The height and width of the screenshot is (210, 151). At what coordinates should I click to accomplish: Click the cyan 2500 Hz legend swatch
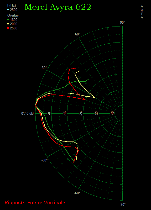[x=8, y=10]
